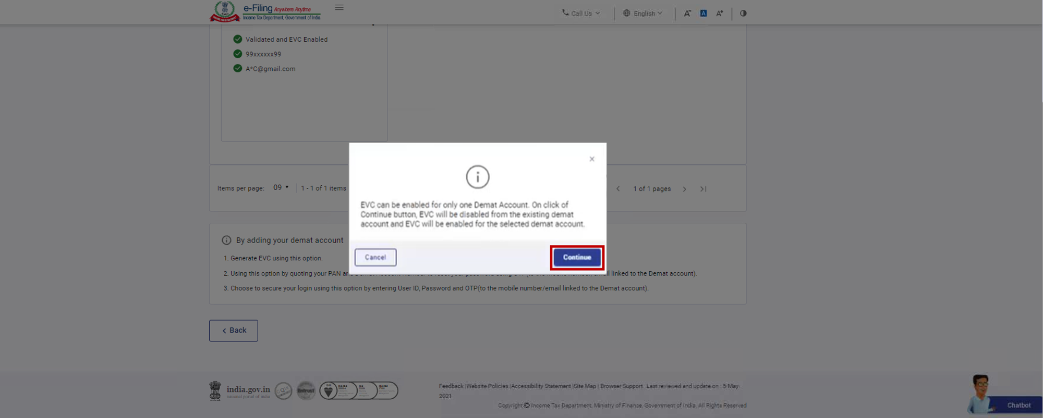
Task: Reset to the default font size A icon
Action: 704,14
